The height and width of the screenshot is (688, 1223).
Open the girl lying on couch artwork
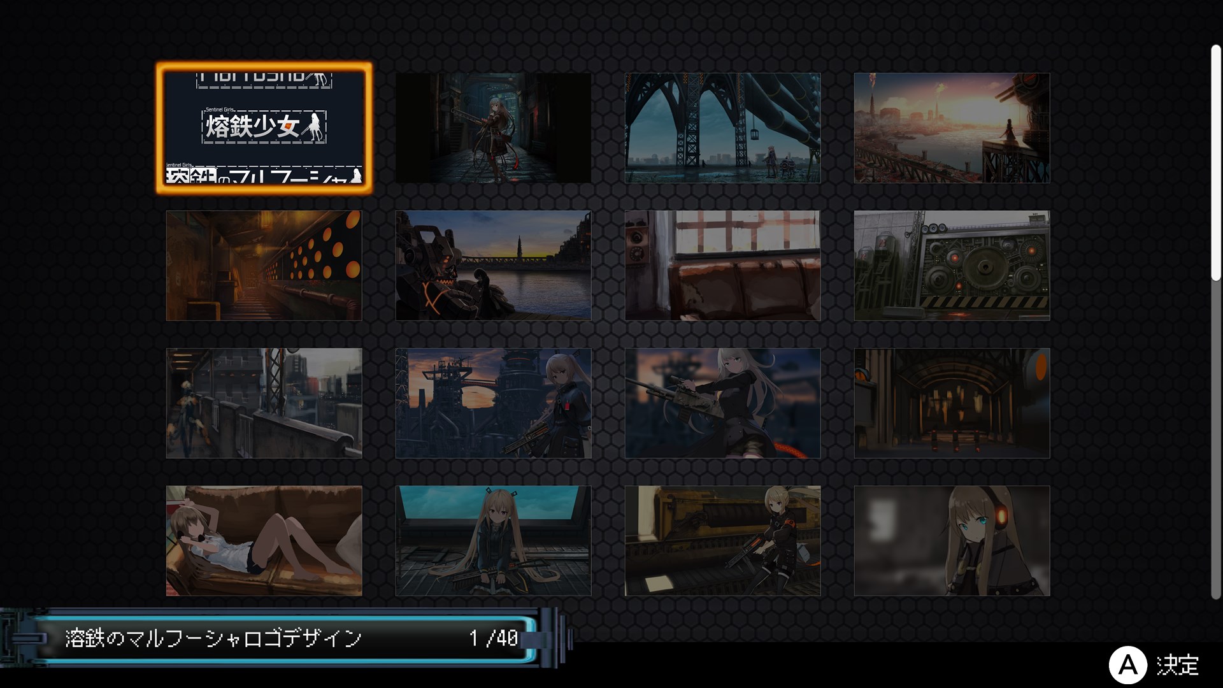coord(264,541)
